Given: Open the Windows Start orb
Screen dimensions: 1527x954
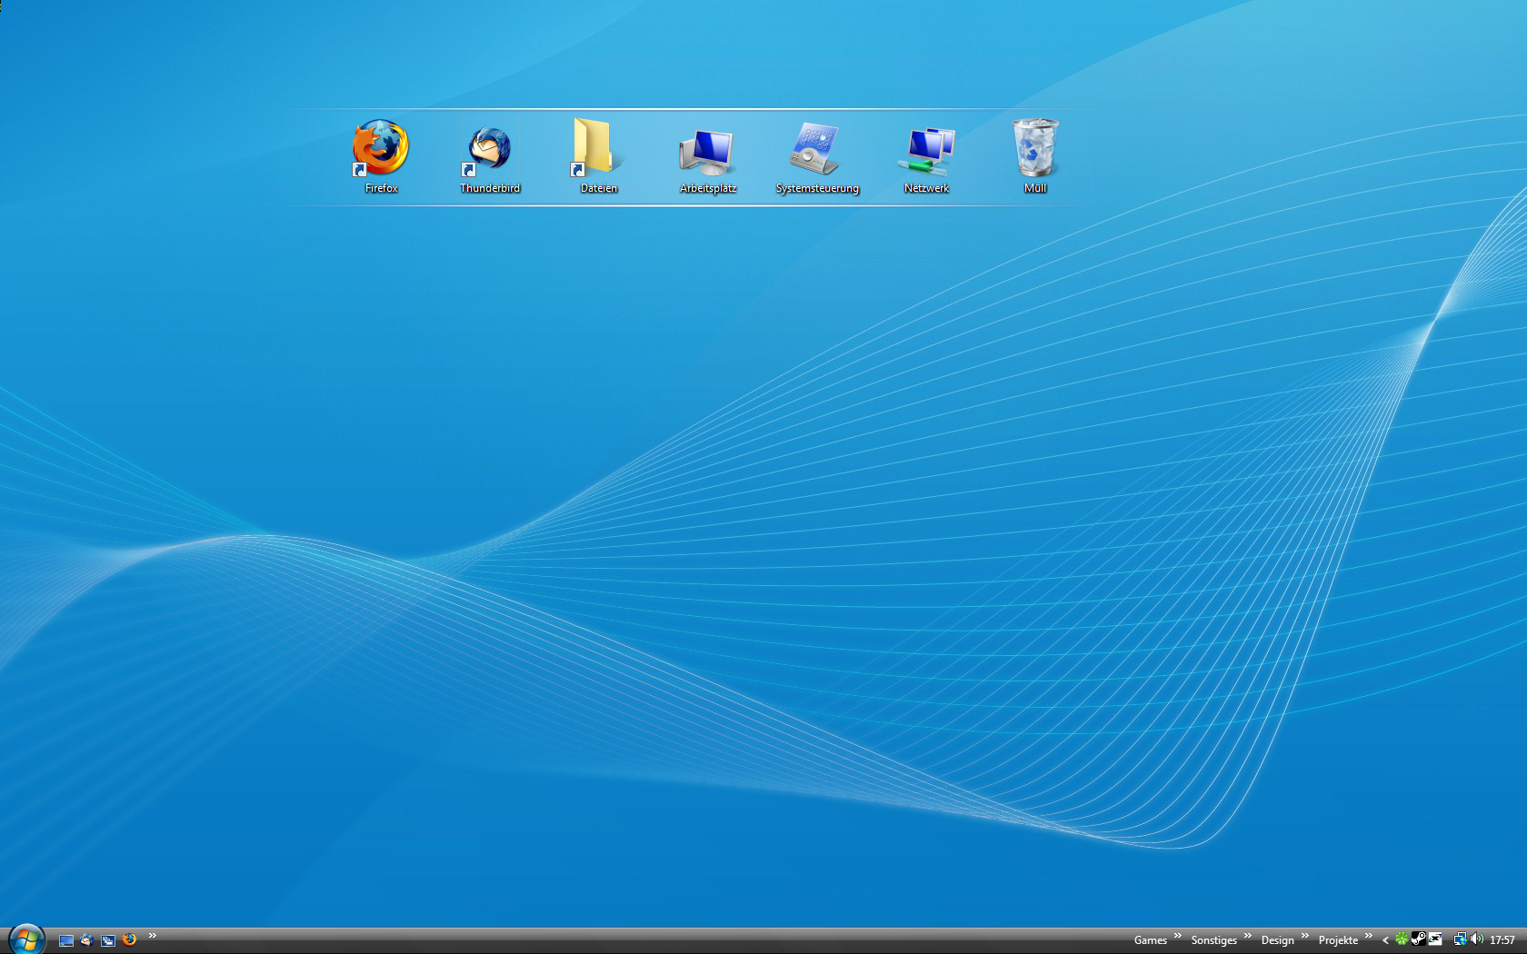Looking at the screenshot, I should [x=26, y=939].
